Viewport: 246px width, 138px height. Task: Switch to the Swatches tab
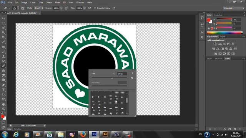(218, 15)
